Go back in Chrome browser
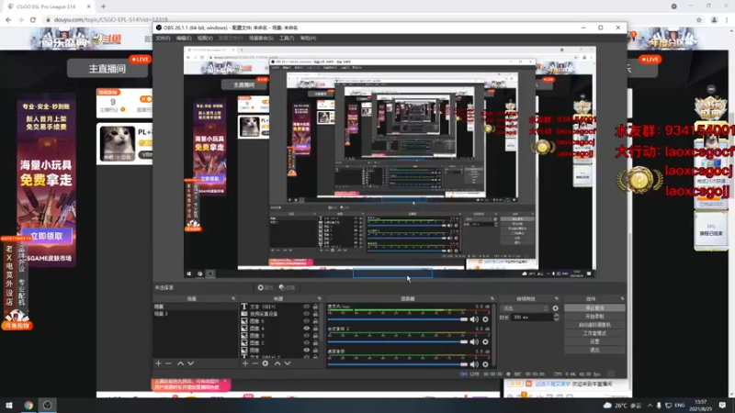The height and width of the screenshot is (413, 735). [8, 19]
